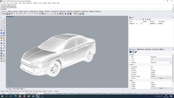Click the light bulb Hide objects icon
This screenshot has height=98, width=174.
point(55,14)
